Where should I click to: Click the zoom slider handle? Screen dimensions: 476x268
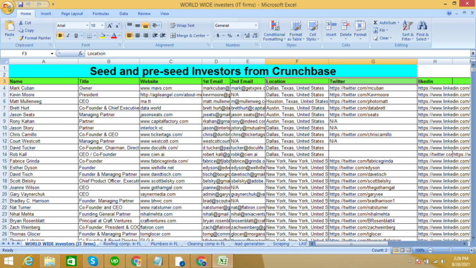tap(450, 251)
